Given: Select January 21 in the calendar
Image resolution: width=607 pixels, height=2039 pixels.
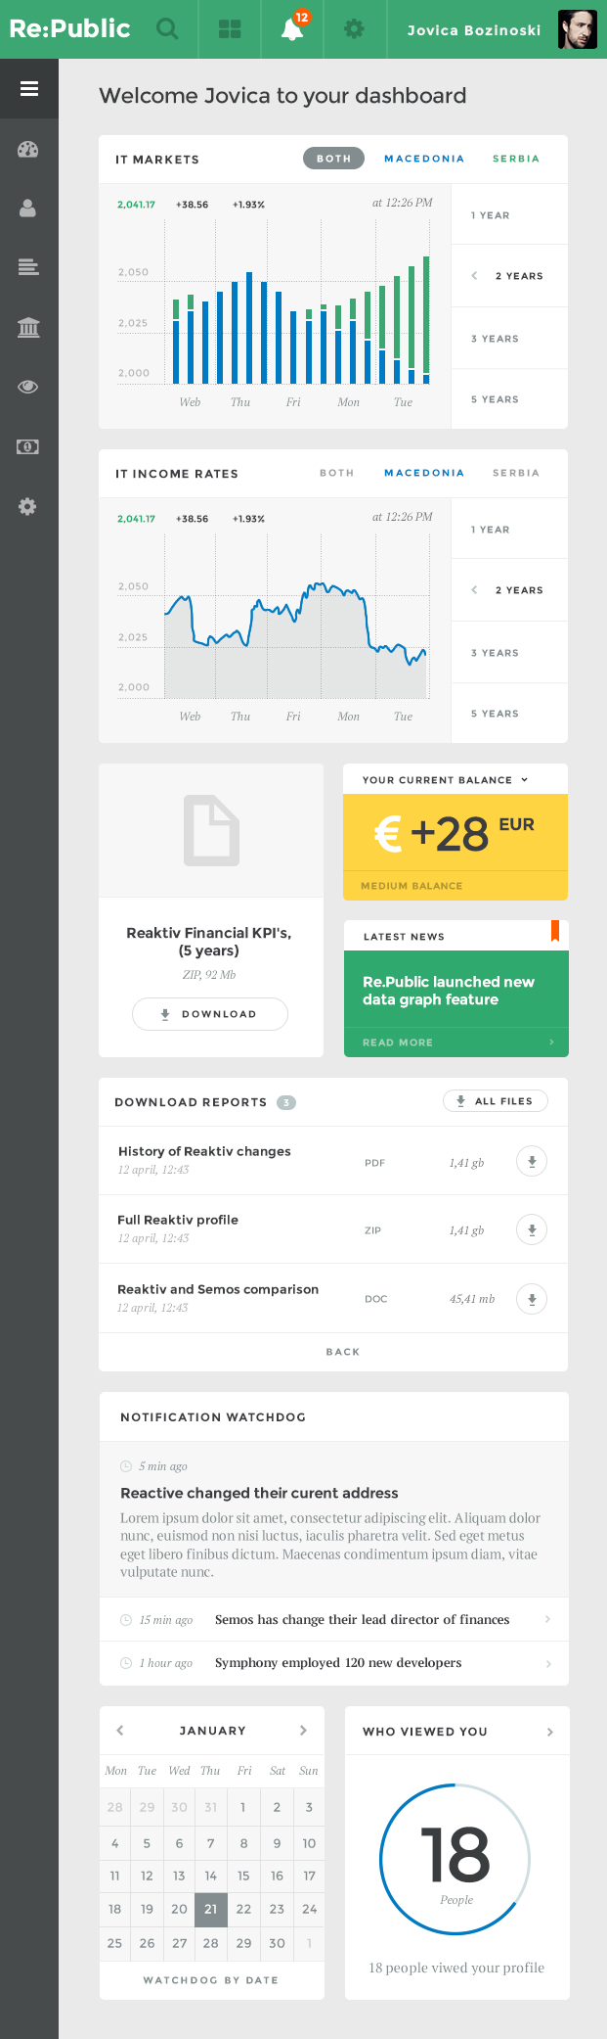Looking at the screenshot, I should click(x=211, y=1909).
